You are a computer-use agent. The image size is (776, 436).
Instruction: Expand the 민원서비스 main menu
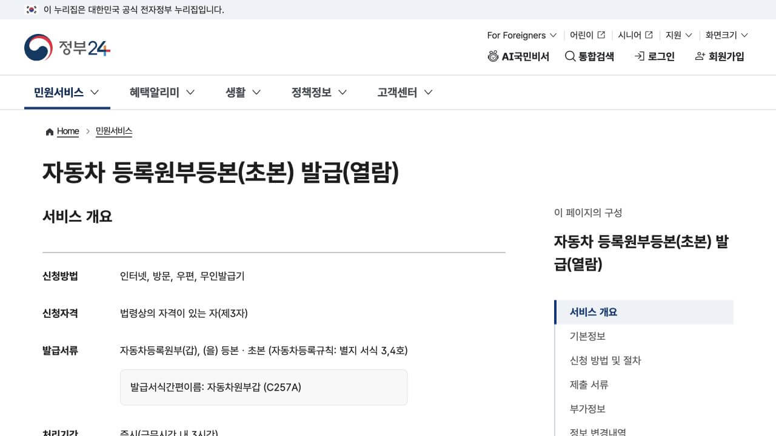pyautogui.click(x=67, y=92)
